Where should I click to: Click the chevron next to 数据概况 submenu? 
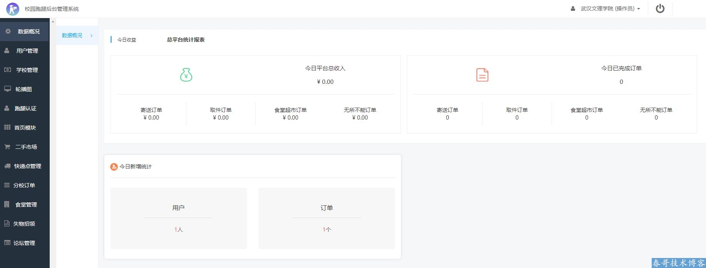pyautogui.click(x=92, y=35)
